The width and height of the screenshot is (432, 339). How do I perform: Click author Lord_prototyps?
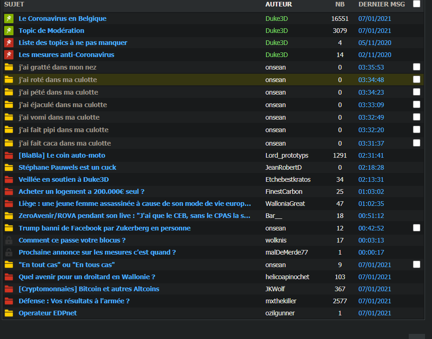(x=287, y=155)
